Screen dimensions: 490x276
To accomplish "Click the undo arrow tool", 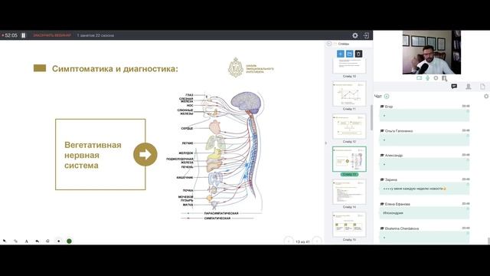I will [x=38, y=241].
